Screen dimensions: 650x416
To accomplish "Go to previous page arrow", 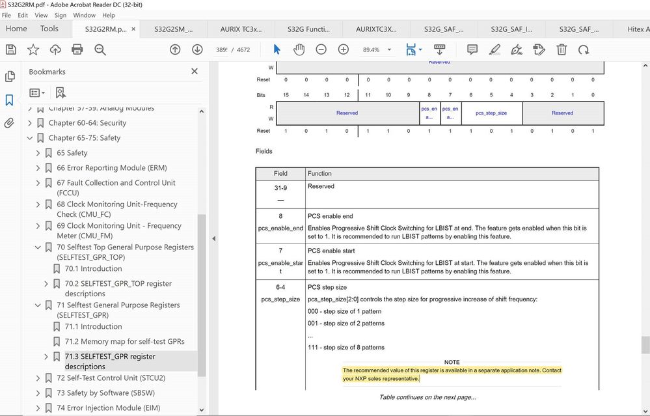I will 175,49.
